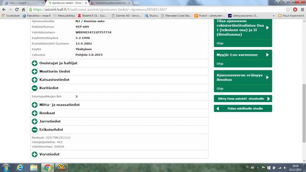Open the Windows Start menu
This screenshot has height=172, width=306.
pyautogui.click(x=6, y=168)
